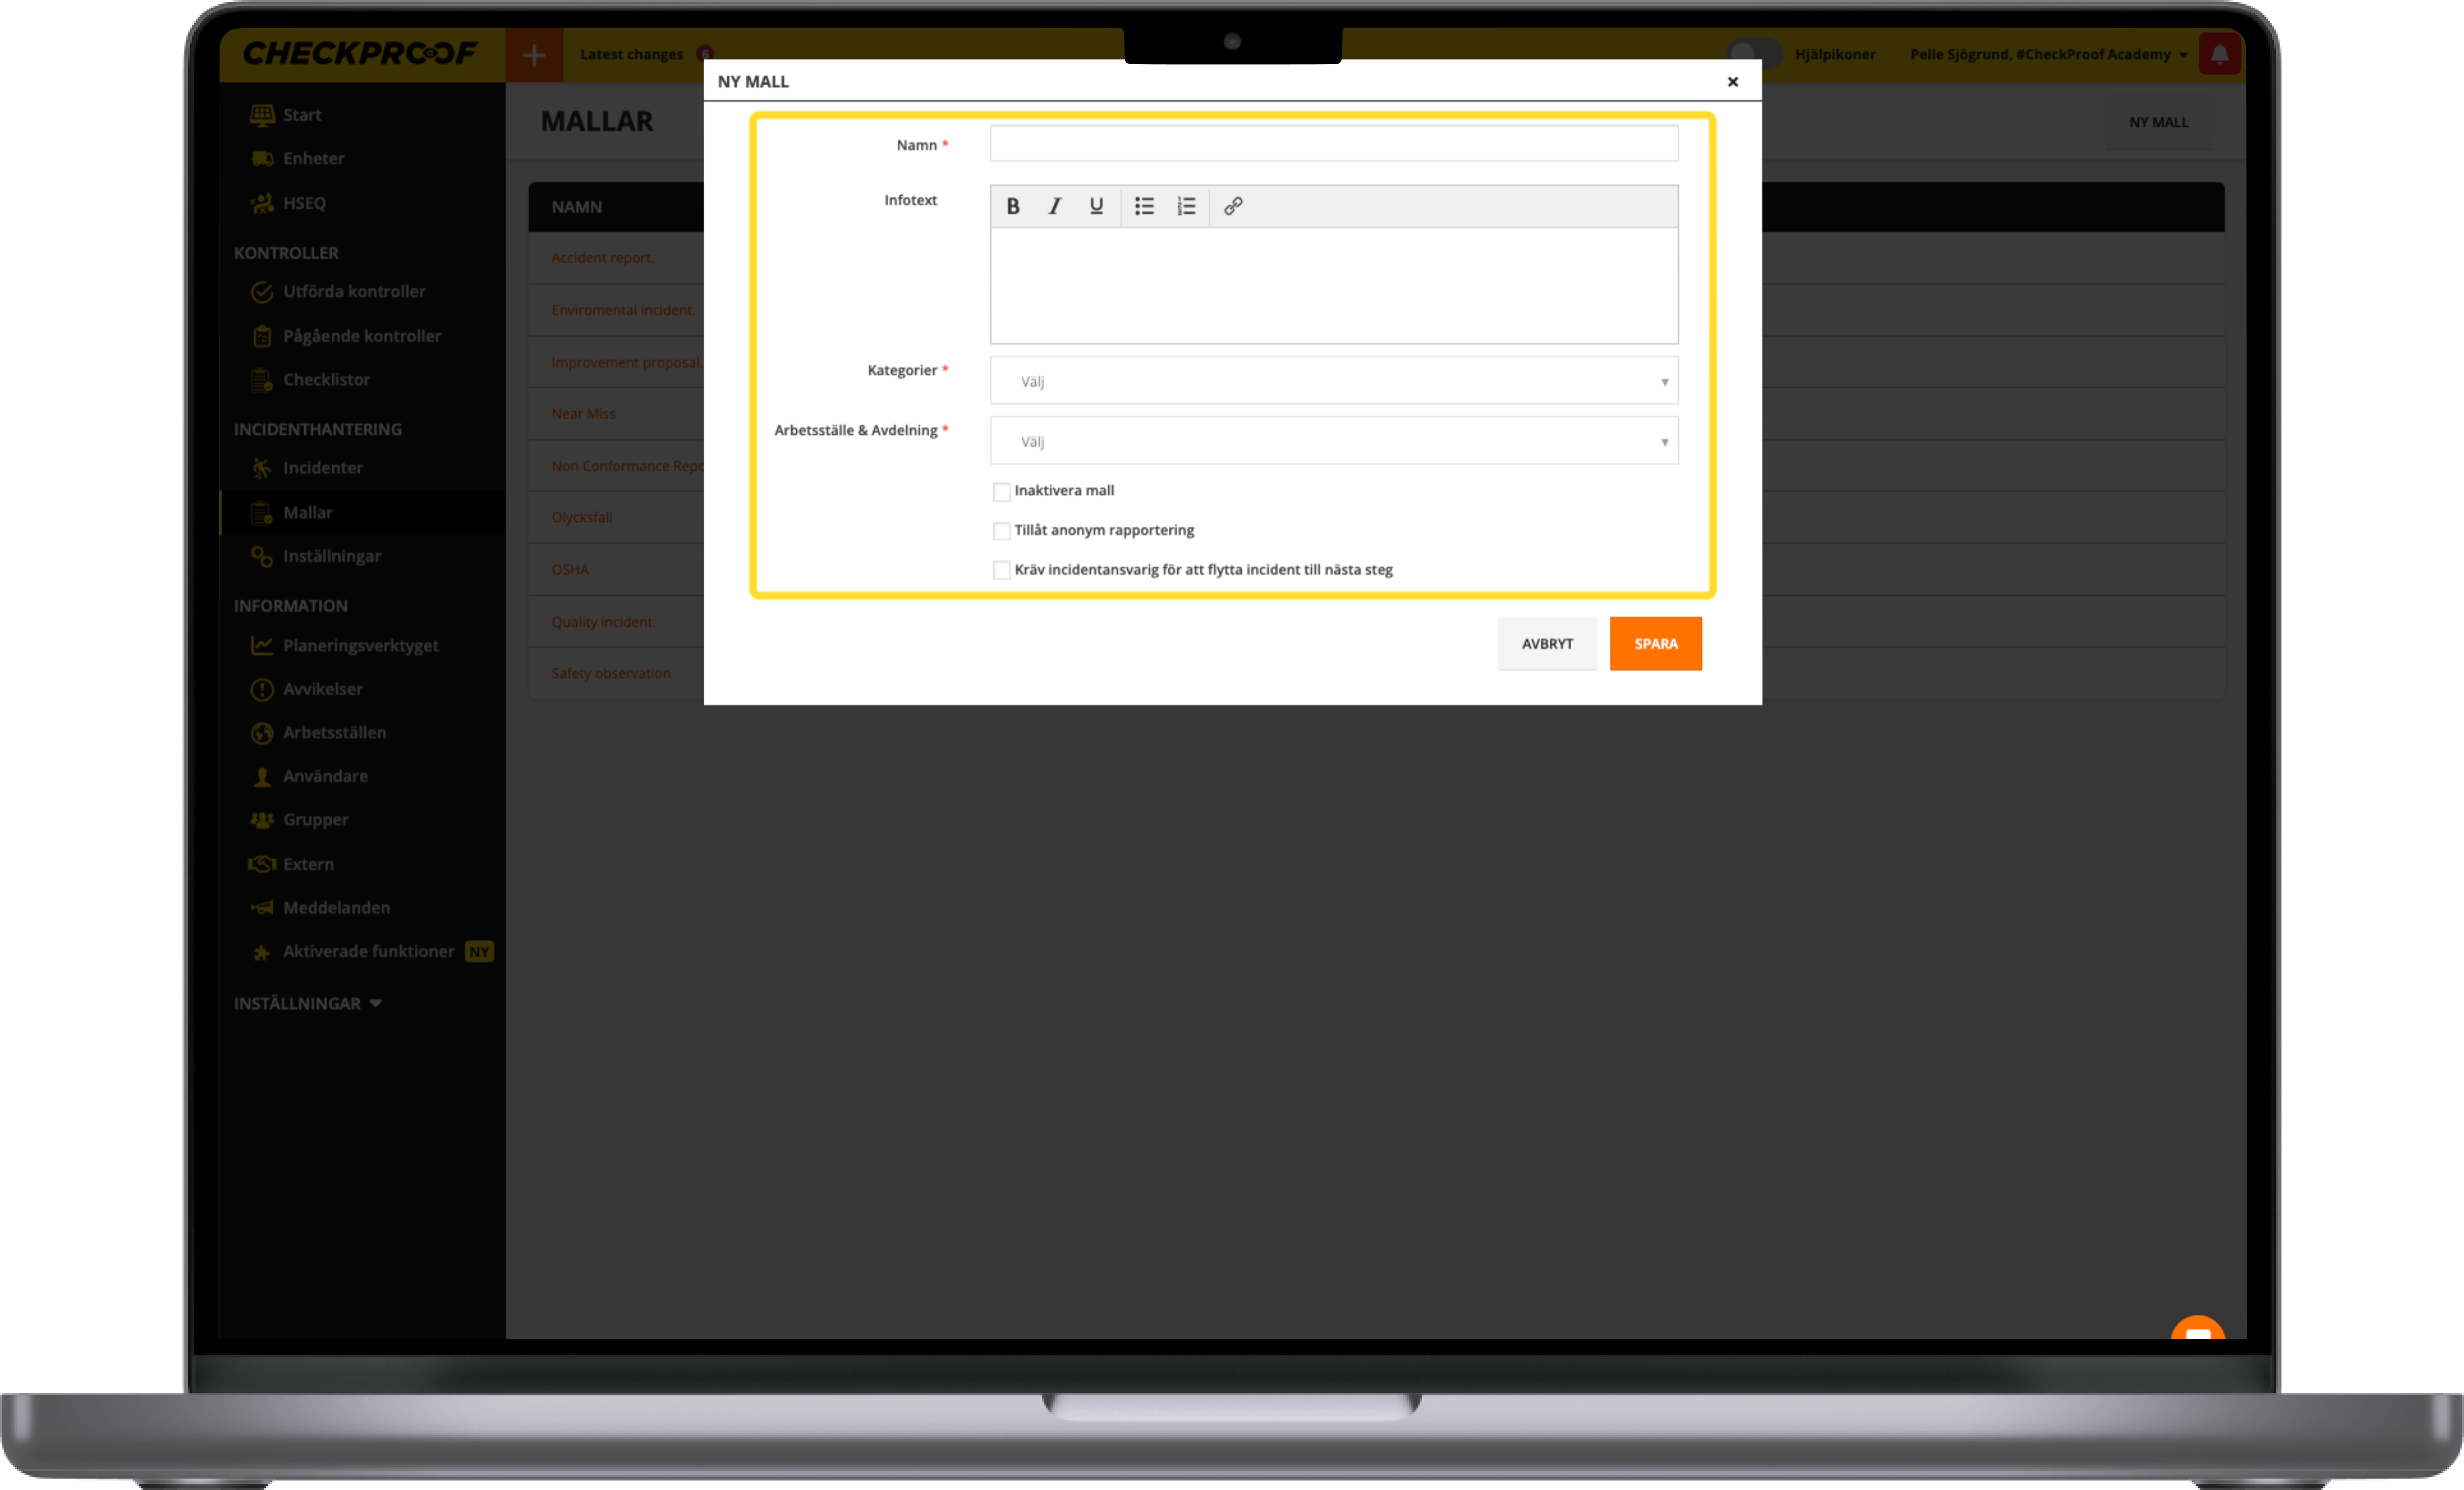Insert a bulleted list in Infotext

(x=1144, y=206)
